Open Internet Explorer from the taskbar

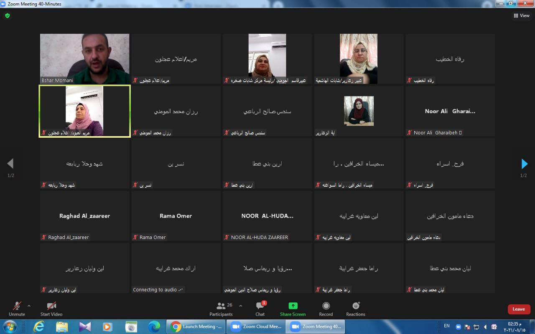pyautogui.click(x=39, y=326)
